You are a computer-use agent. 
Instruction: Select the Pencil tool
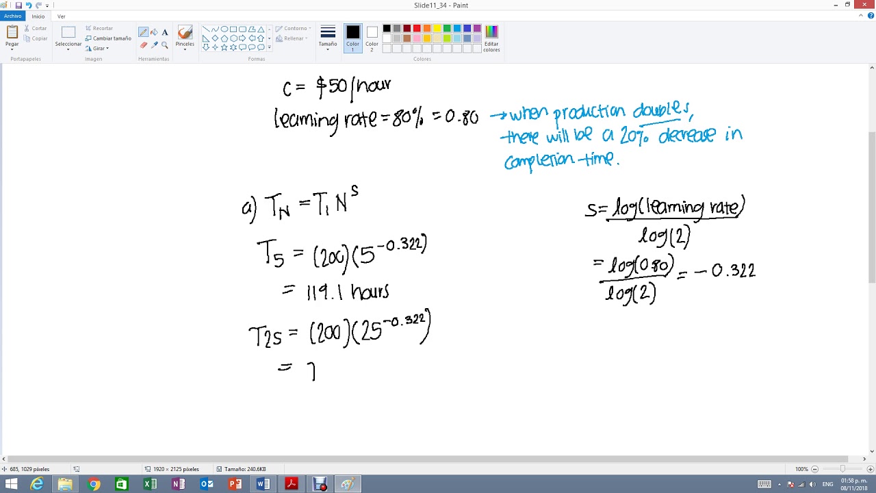tap(143, 32)
